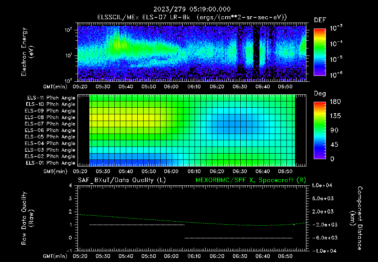378x262 pixels.
Task: Click the 10^-6 value on the DEF scale
Action: 336,75
